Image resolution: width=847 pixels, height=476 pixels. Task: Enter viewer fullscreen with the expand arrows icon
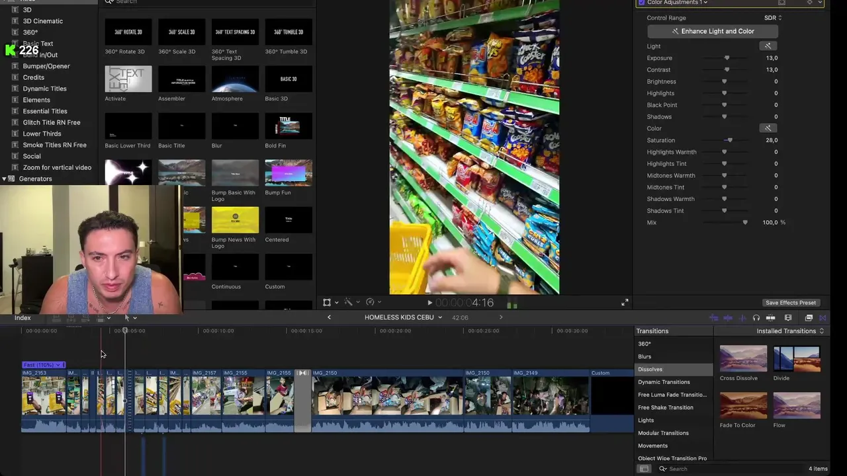[625, 302]
